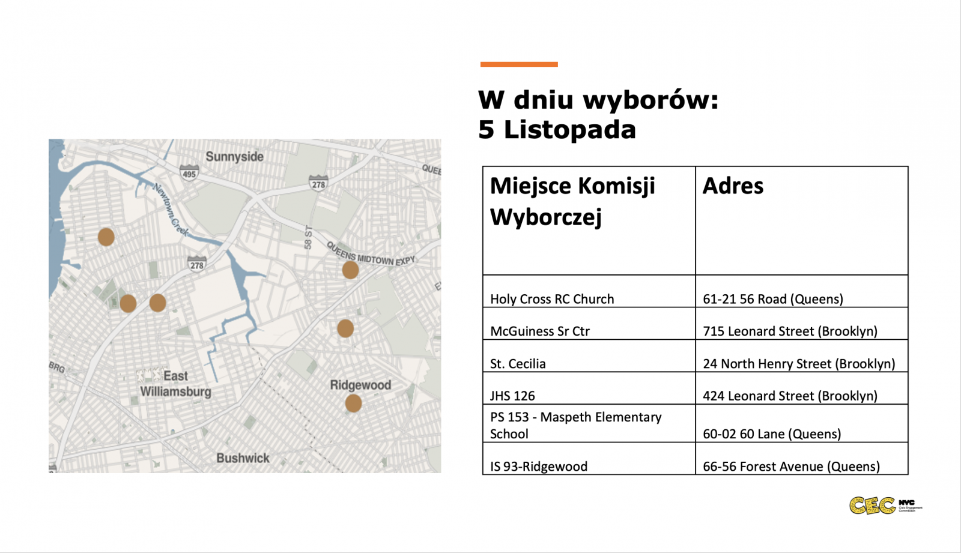Image resolution: width=961 pixels, height=553 pixels.
Task: Click the map marker just below Ridgewood label
Action: (354, 403)
